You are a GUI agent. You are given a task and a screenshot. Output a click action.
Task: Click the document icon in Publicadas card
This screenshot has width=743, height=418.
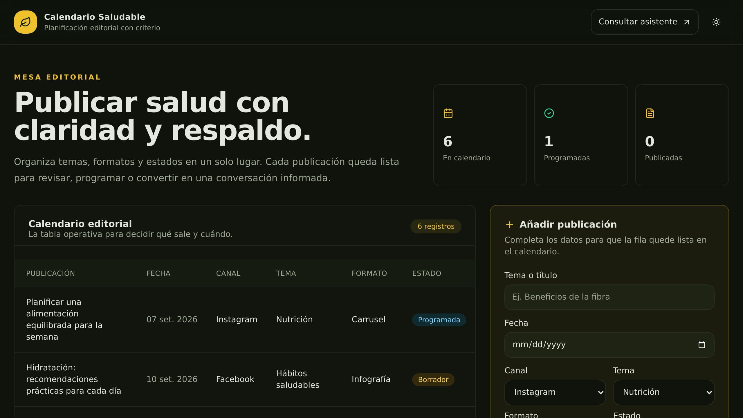(650, 113)
